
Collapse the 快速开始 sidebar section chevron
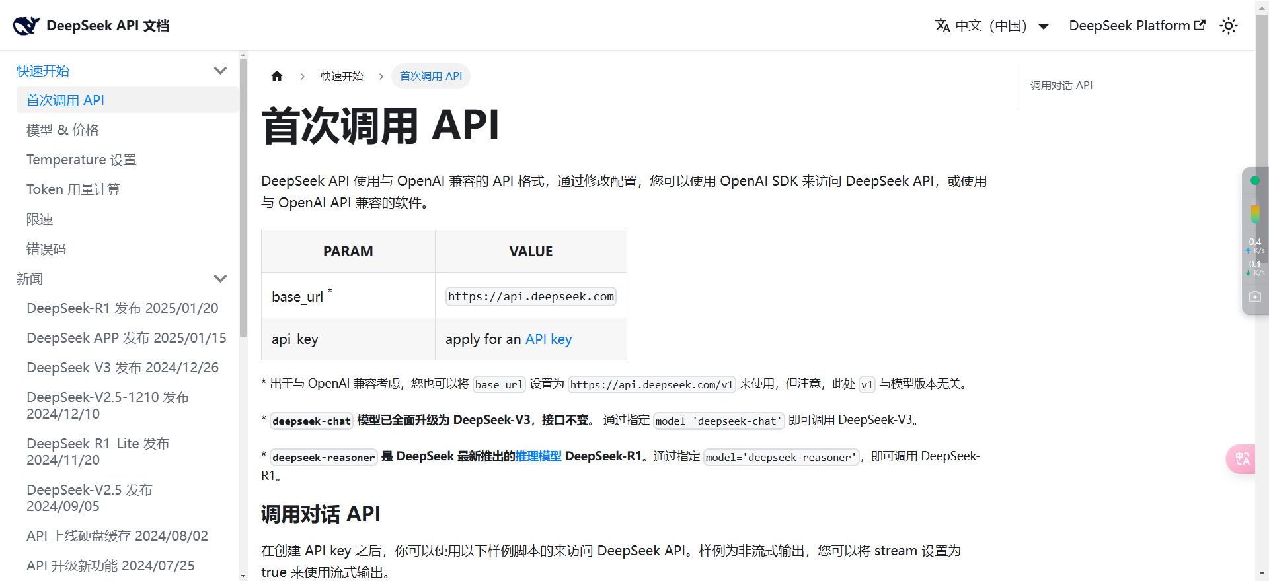coord(221,71)
